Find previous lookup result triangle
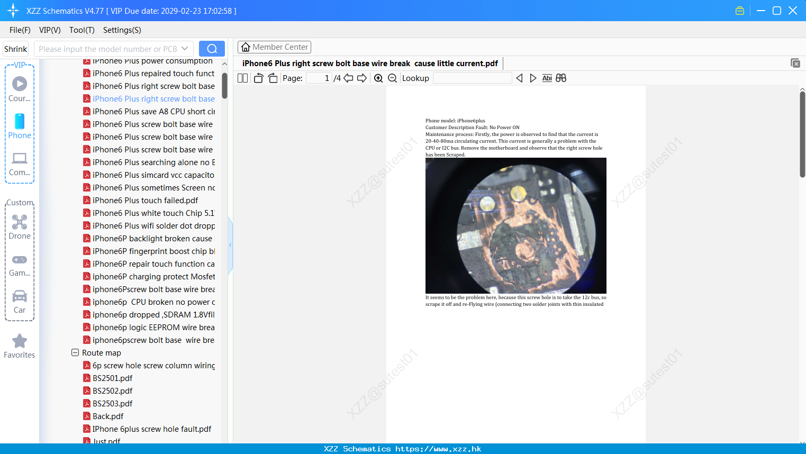Image resolution: width=806 pixels, height=454 pixels. coord(519,78)
